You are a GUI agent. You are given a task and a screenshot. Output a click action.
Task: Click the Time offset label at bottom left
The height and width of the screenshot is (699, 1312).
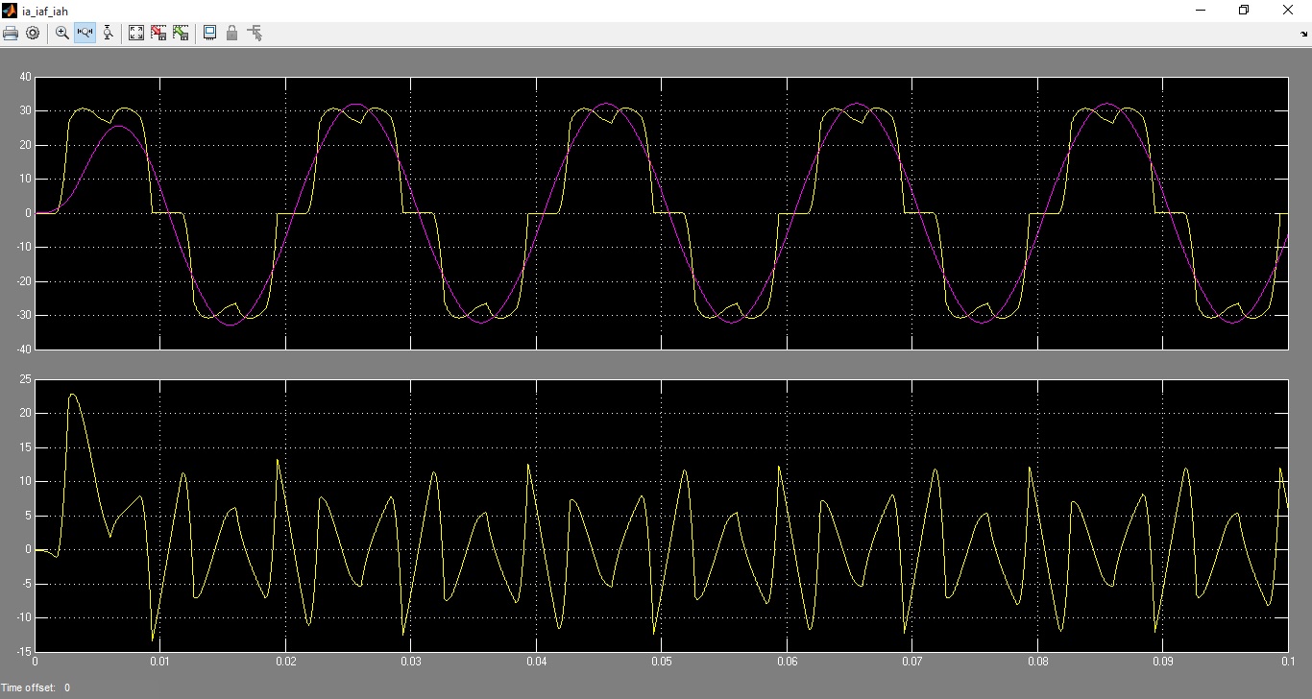35,687
